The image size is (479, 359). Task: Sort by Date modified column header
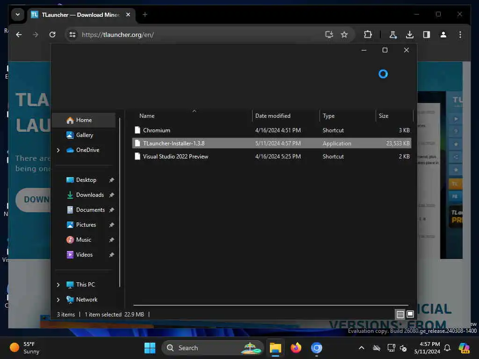coord(286,116)
